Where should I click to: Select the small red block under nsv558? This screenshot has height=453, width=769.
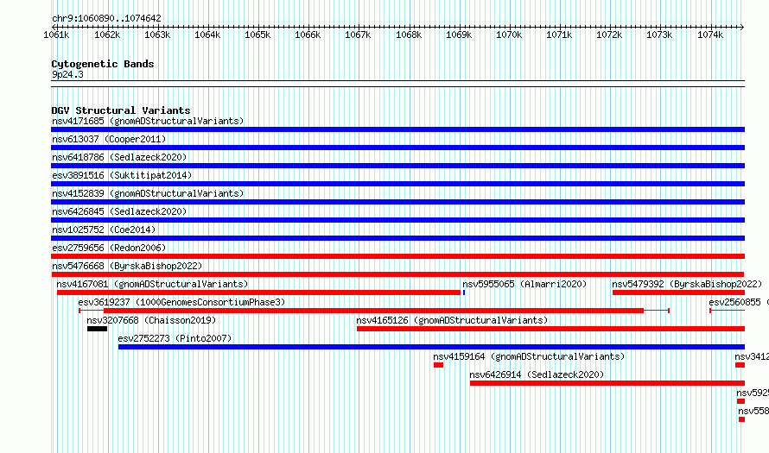[x=741, y=419]
